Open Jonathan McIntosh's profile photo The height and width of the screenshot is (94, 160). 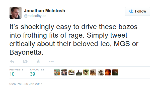[16, 13]
